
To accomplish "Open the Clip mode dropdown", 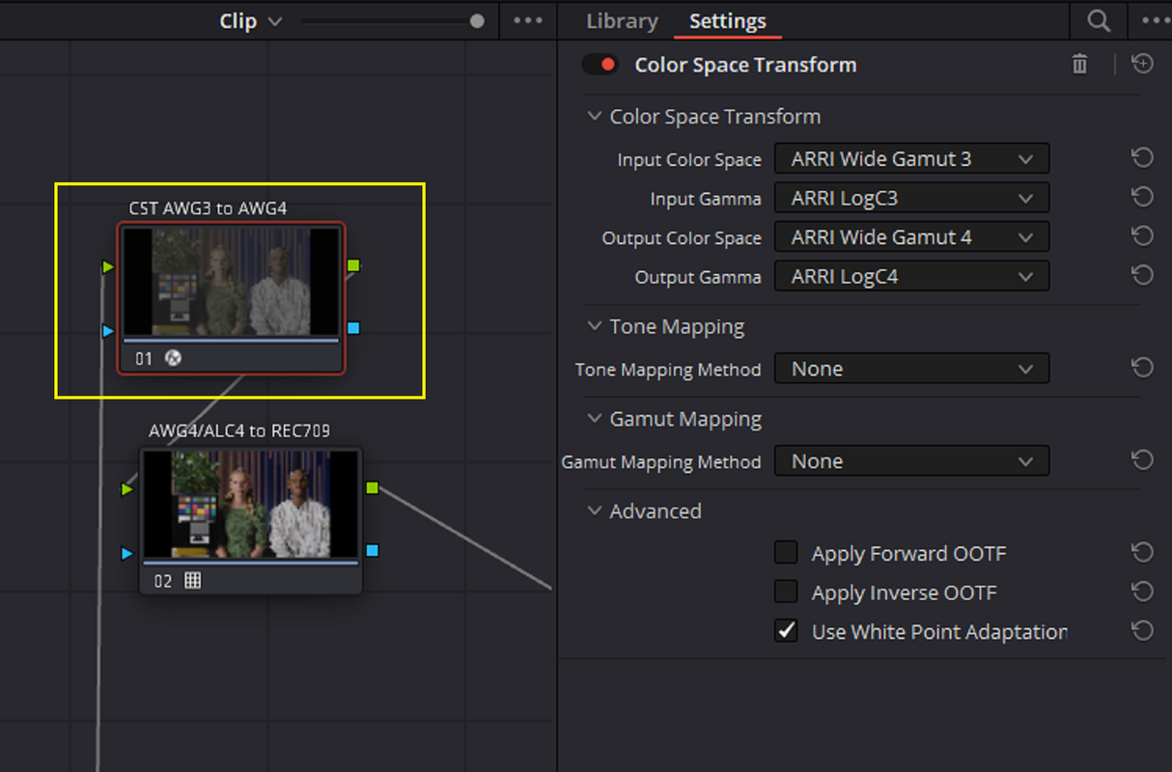I will point(251,20).
